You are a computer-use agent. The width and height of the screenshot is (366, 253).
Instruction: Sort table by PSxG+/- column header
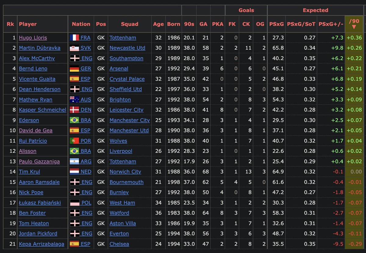[x=331, y=24]
